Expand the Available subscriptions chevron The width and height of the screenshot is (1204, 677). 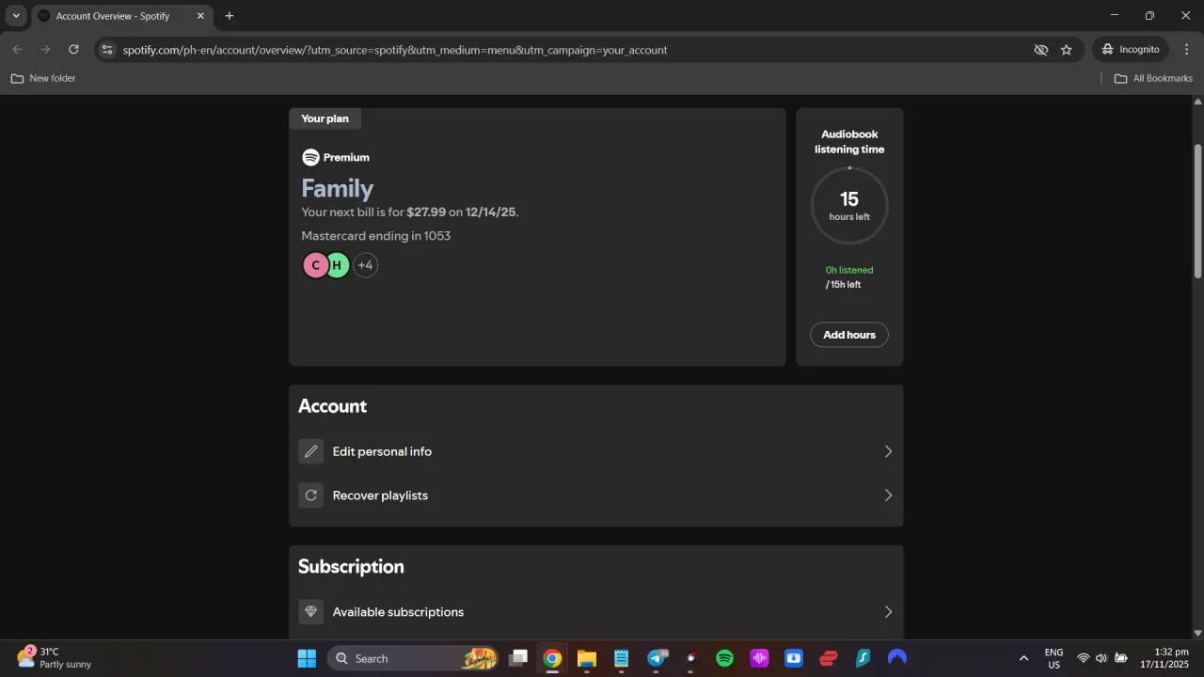pos(888,612)
